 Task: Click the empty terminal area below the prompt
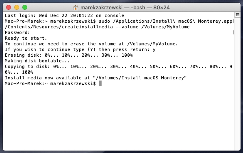pos(119,117)
